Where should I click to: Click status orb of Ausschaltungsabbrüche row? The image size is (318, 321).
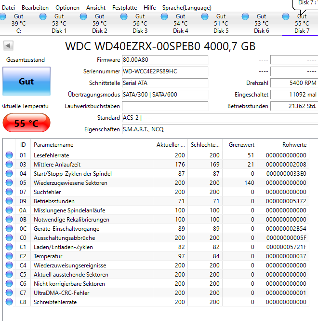pos(9,237)
